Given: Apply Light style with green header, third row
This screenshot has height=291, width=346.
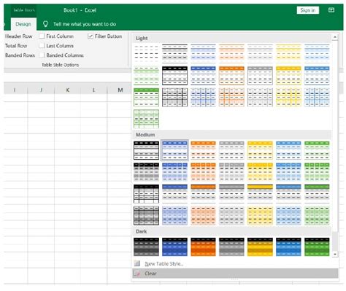Looking at the screenshot, I should click(146, 97).
